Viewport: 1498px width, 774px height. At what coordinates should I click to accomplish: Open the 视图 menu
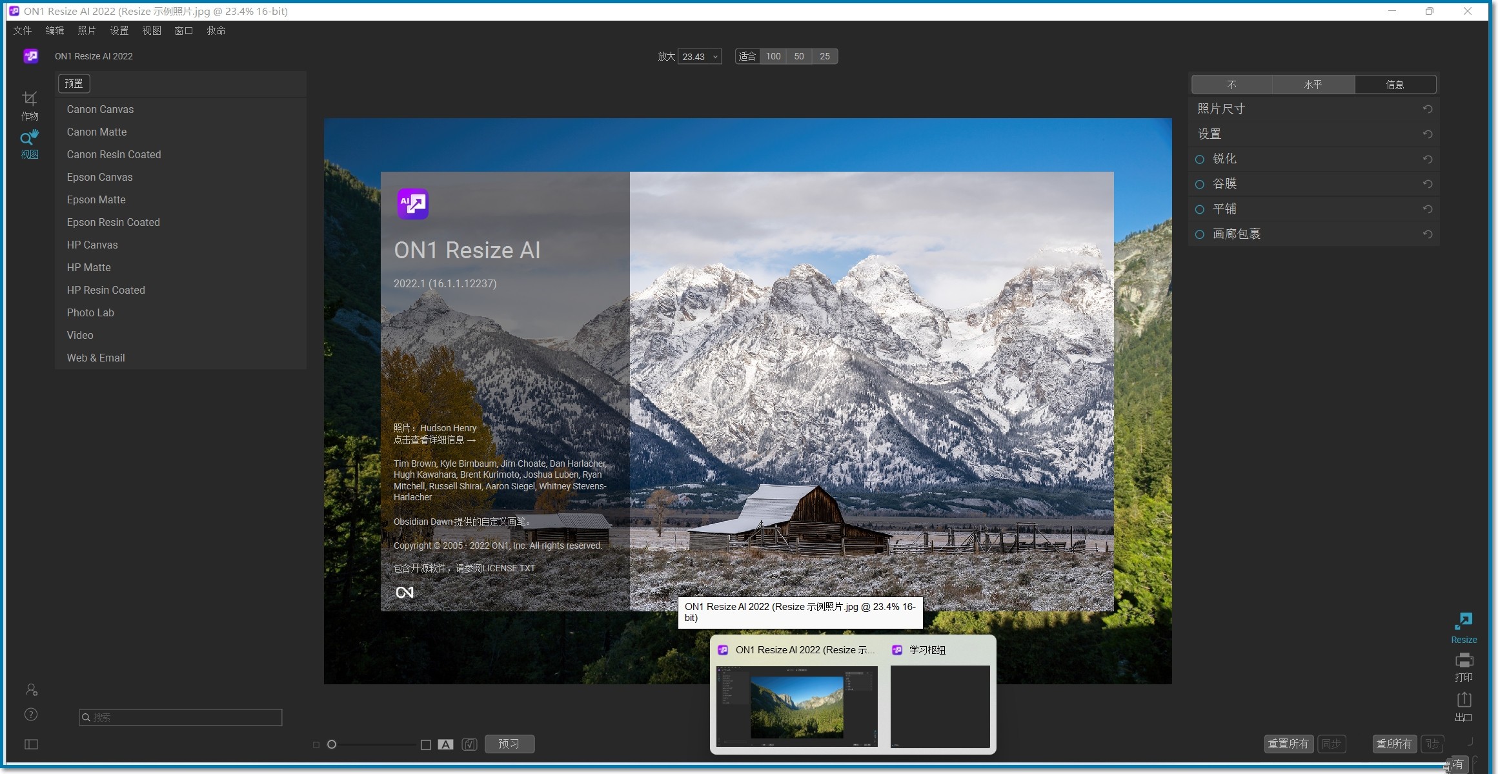pyautogui.click(x=152, y=30)
